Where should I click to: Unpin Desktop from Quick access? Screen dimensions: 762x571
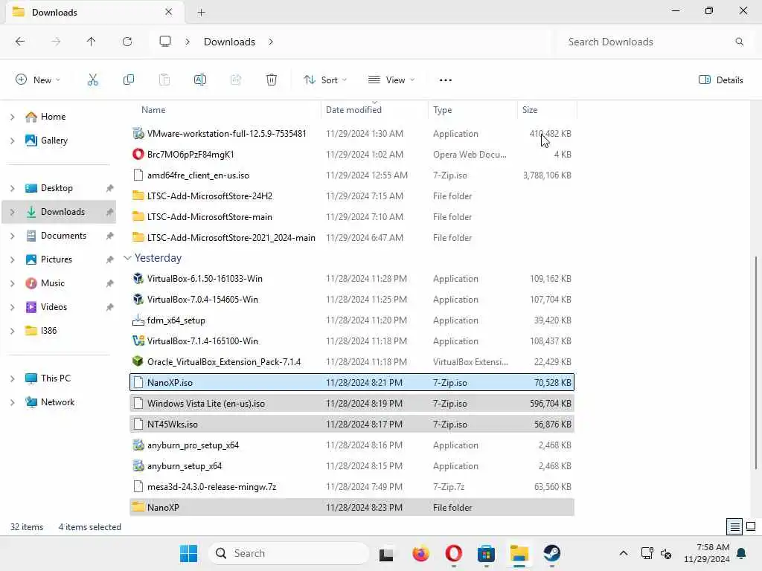[110, 188]
